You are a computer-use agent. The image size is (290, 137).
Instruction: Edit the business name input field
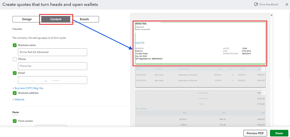(x=53, y=52)
